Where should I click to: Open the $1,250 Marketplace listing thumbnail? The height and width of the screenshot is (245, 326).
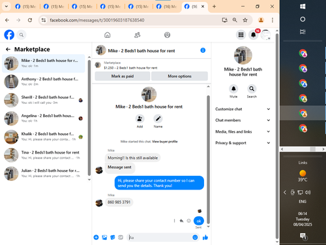[98, 65]
